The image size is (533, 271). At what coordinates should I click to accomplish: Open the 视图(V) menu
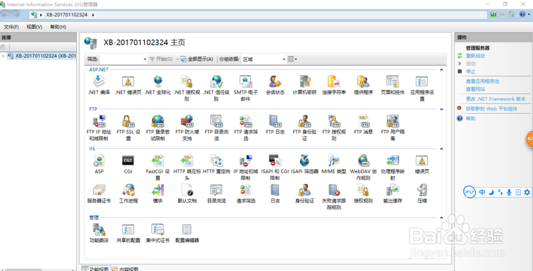coord(34,27)
